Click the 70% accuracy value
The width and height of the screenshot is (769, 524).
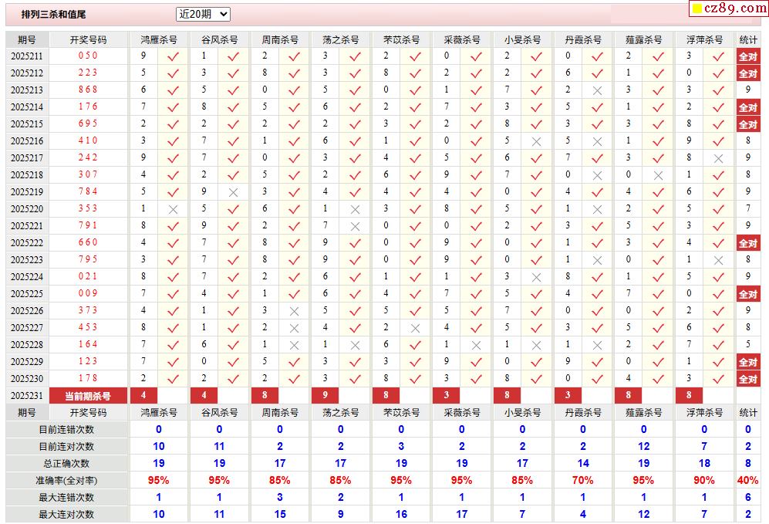tap(583, 481)
